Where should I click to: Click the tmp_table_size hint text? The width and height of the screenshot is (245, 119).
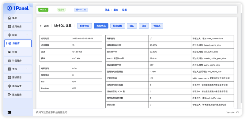pyautogui.click(x=207, y=72)
